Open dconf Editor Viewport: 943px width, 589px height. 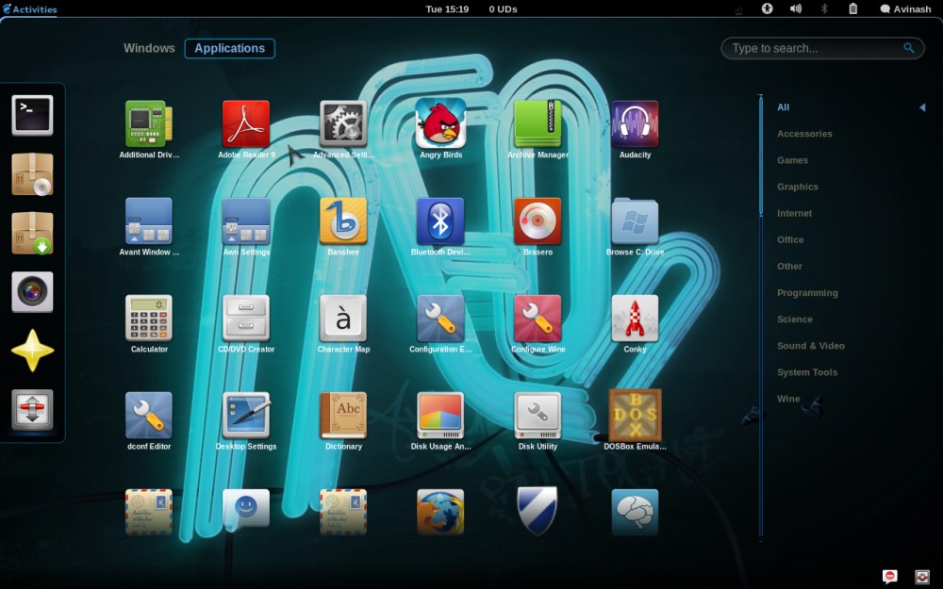point(149,416)
